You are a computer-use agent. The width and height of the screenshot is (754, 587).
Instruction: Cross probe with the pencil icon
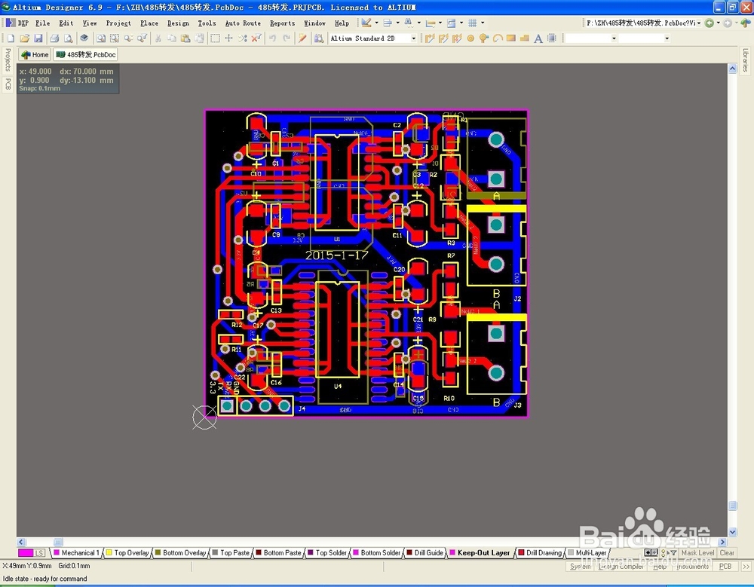(302, 38)
